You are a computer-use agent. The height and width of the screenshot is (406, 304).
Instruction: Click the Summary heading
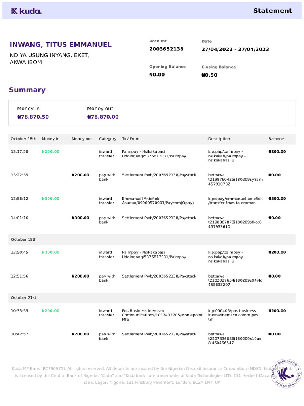(x=27, y=90)
